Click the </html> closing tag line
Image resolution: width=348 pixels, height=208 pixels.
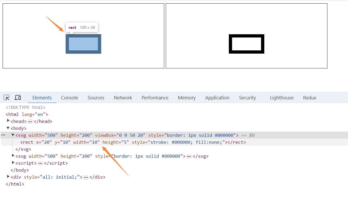tap(15, 184)
